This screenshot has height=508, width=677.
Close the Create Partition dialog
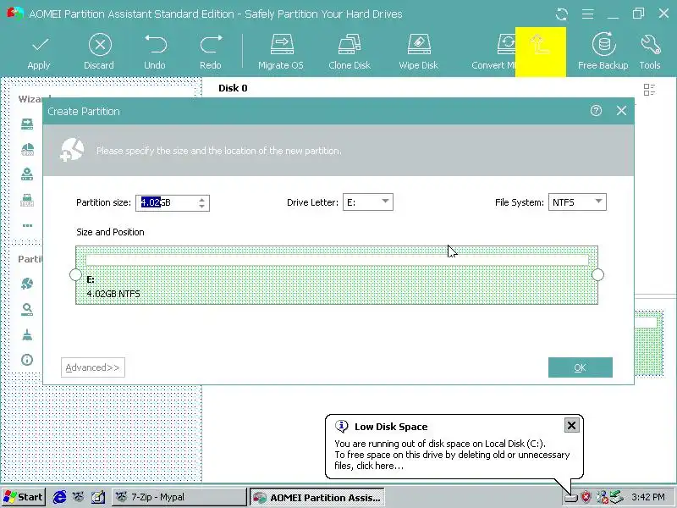[x=621, y=111]
